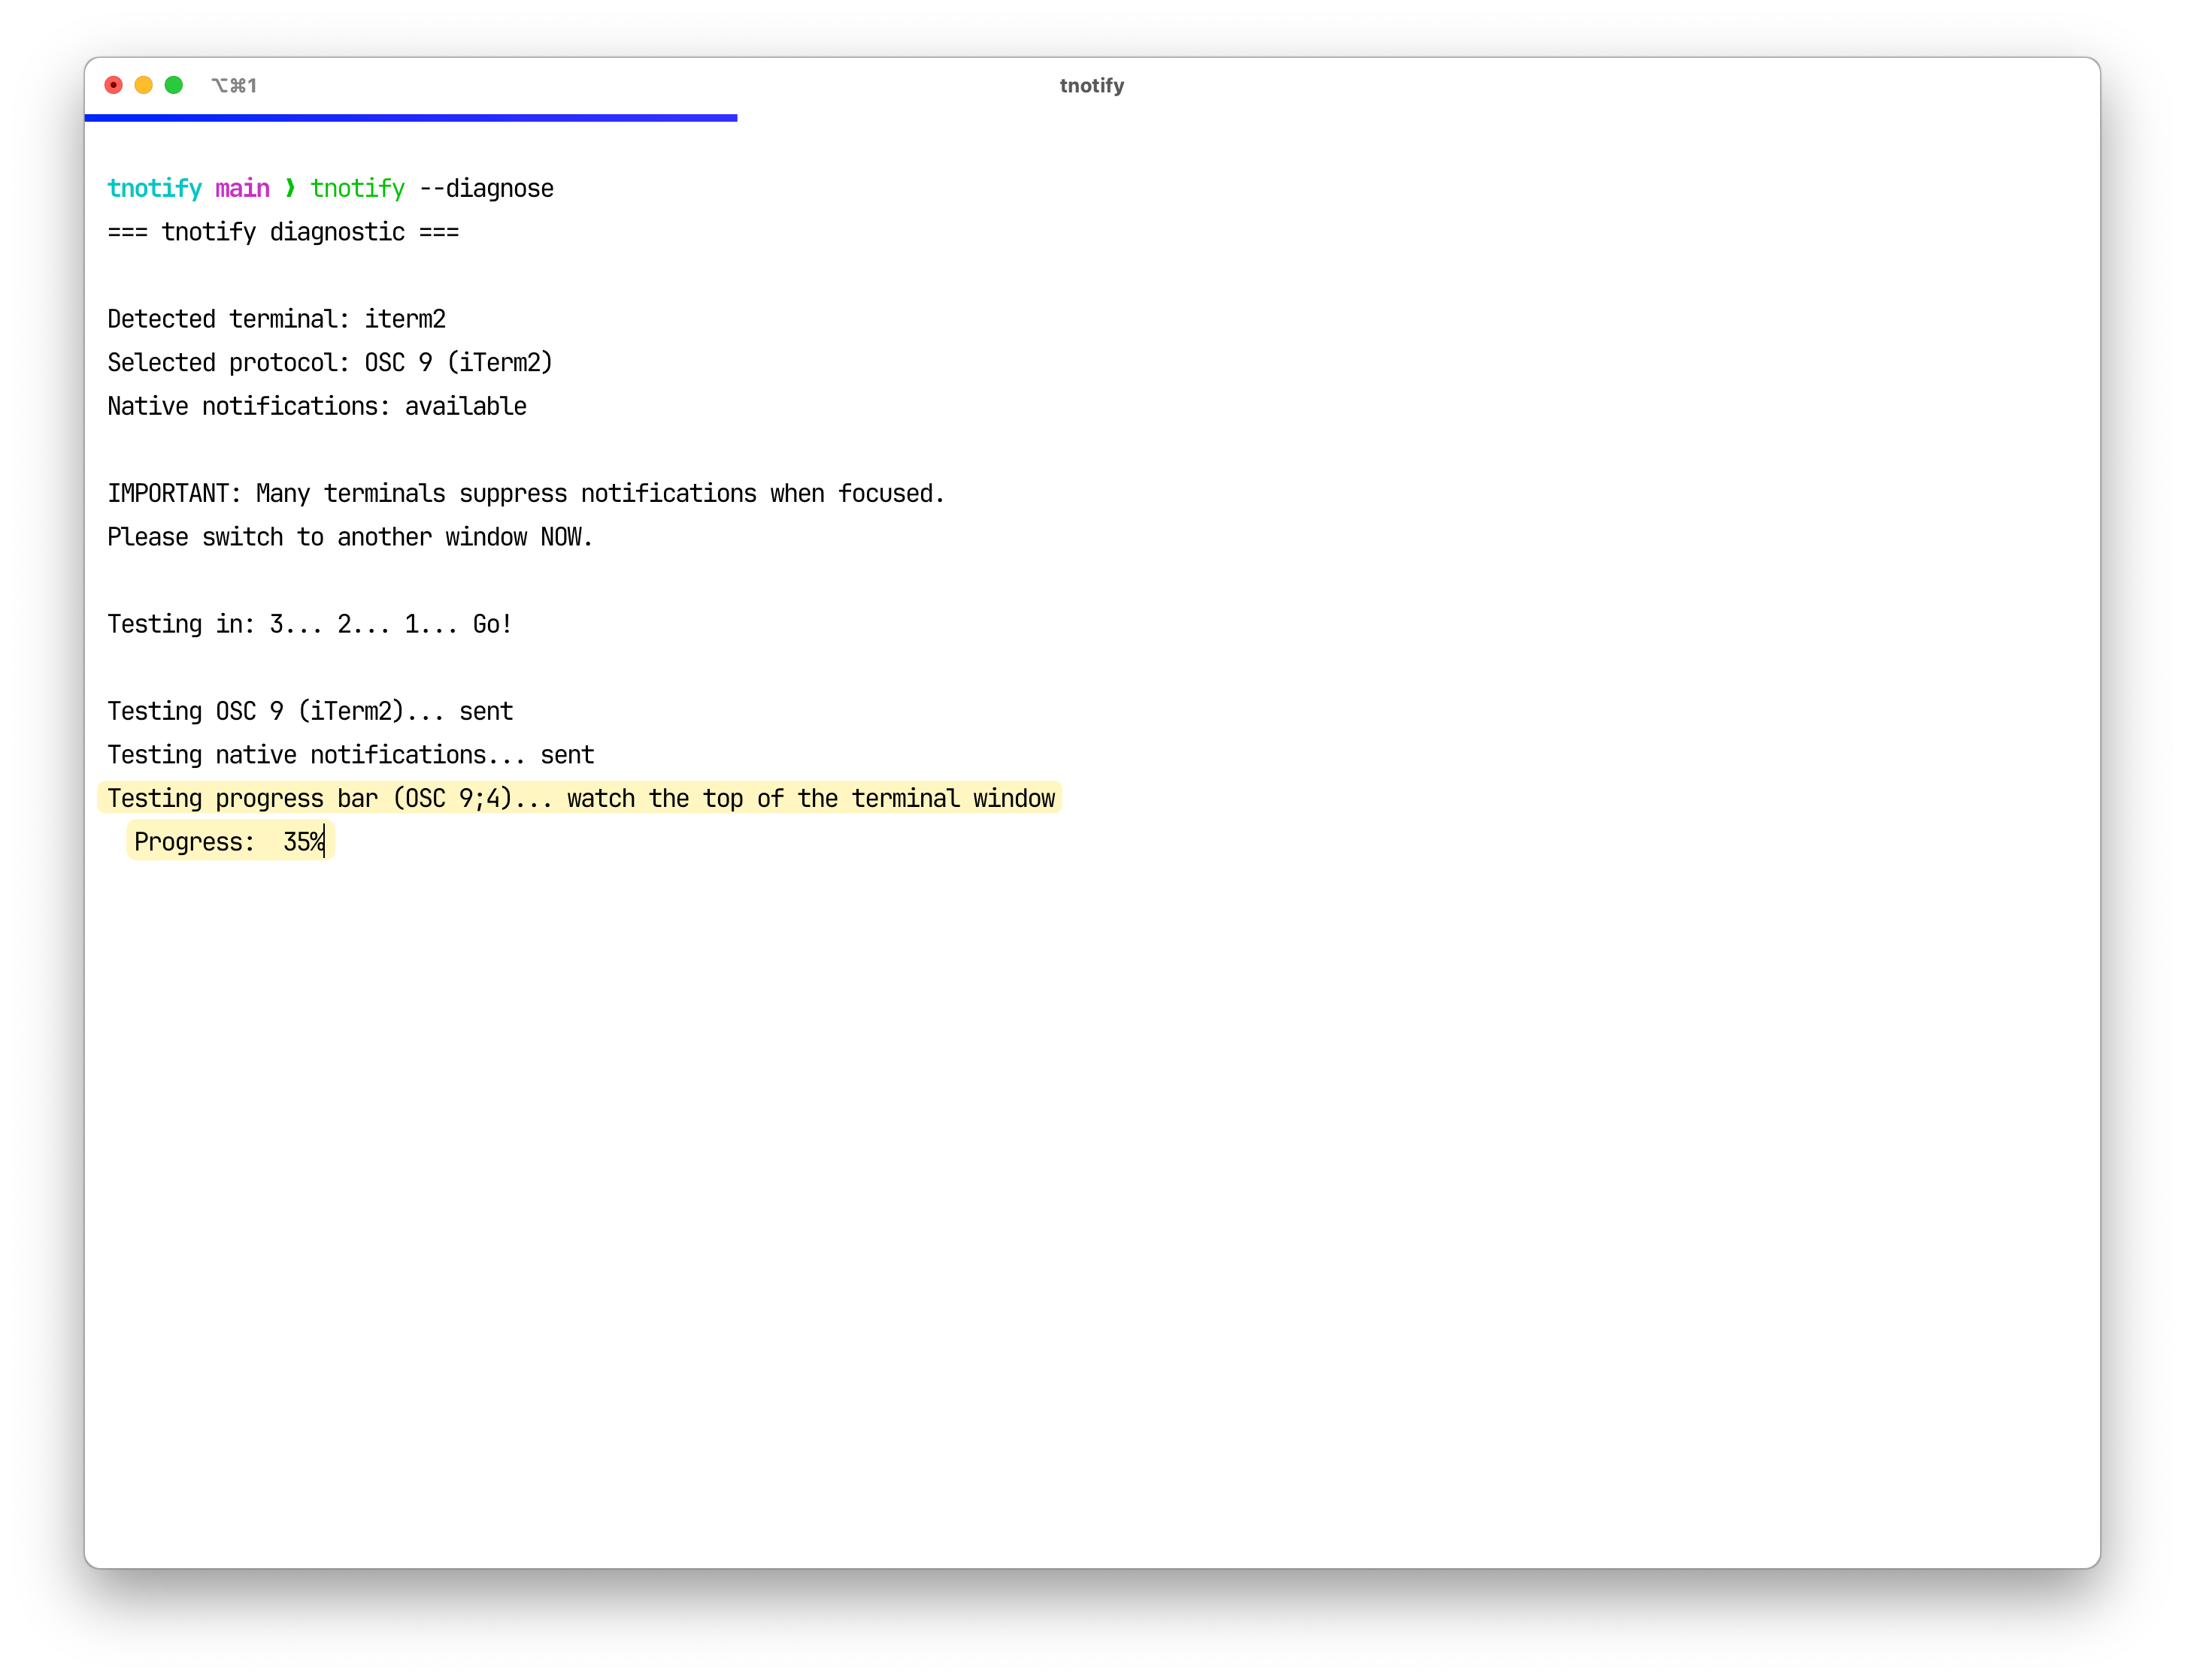Click the green tnotify command text
This screenshot has height=1680, width=2185.
(x=356, y=188)
